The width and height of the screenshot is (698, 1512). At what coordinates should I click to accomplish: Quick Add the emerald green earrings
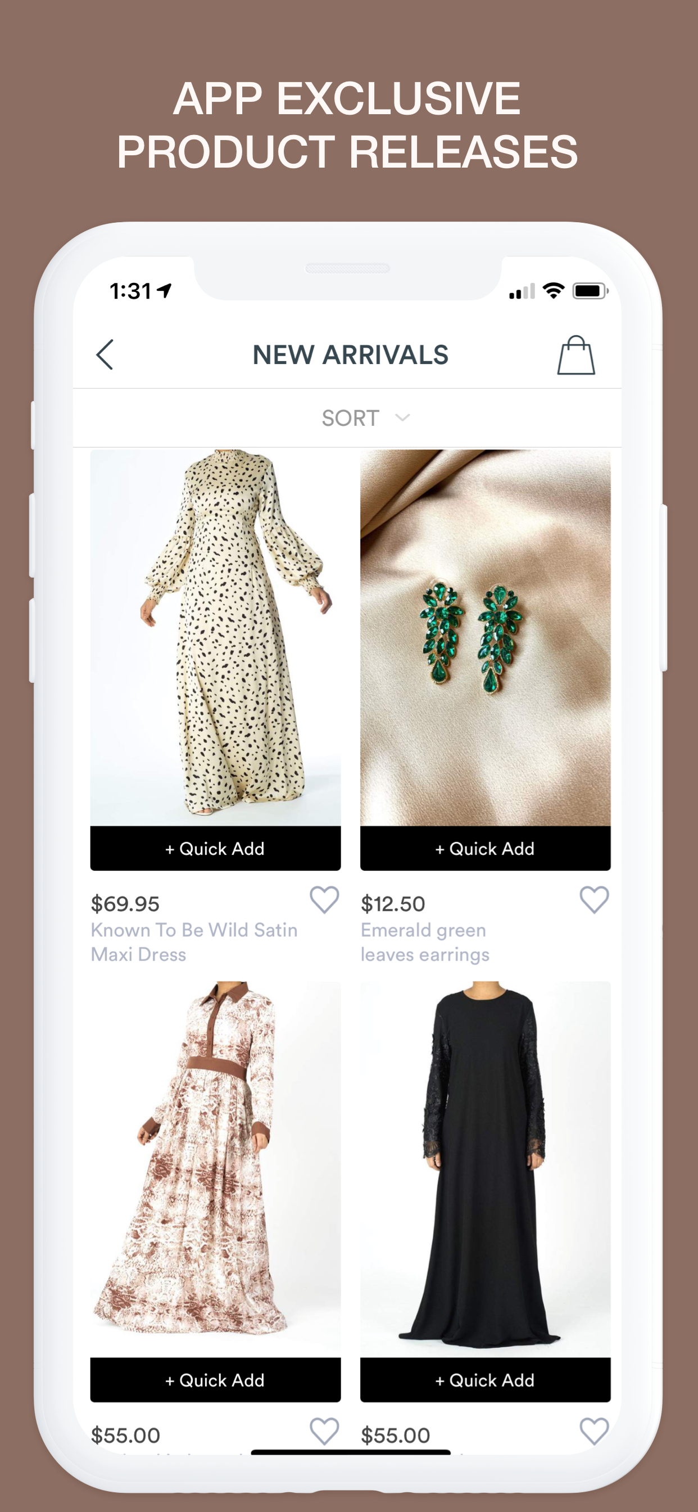[485, 848]
